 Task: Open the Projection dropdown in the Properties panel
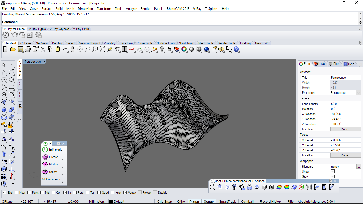(358, 93)
